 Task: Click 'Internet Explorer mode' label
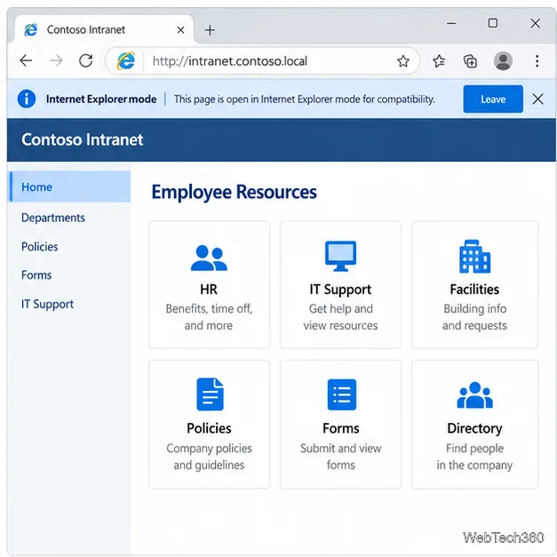click(x=101, y=99)
